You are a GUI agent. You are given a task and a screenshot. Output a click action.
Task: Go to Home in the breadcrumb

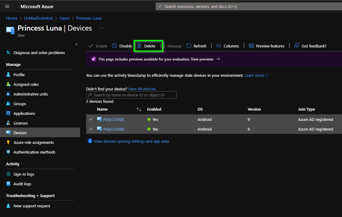tap(11, 18)
